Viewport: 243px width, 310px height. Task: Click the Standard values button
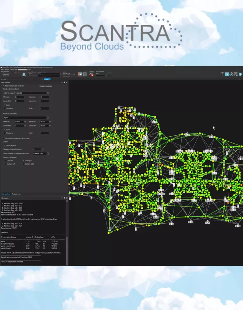pos(46,86)
